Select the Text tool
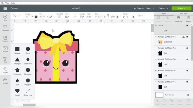 [x=5, y=60]
